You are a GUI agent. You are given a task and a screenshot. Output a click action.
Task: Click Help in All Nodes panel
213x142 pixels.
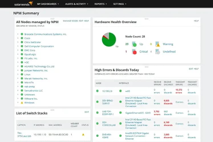[x=86, y=21]
